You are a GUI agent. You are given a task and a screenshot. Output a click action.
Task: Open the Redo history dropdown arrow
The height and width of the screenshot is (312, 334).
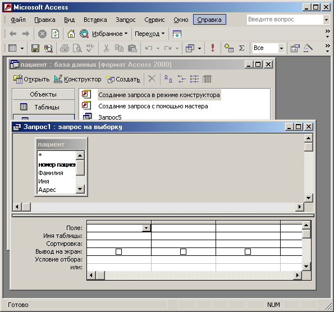click(x=177, y=49)
